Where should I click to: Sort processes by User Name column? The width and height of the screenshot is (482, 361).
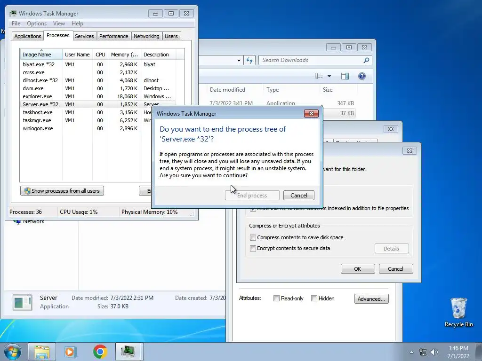coord(77,55)
